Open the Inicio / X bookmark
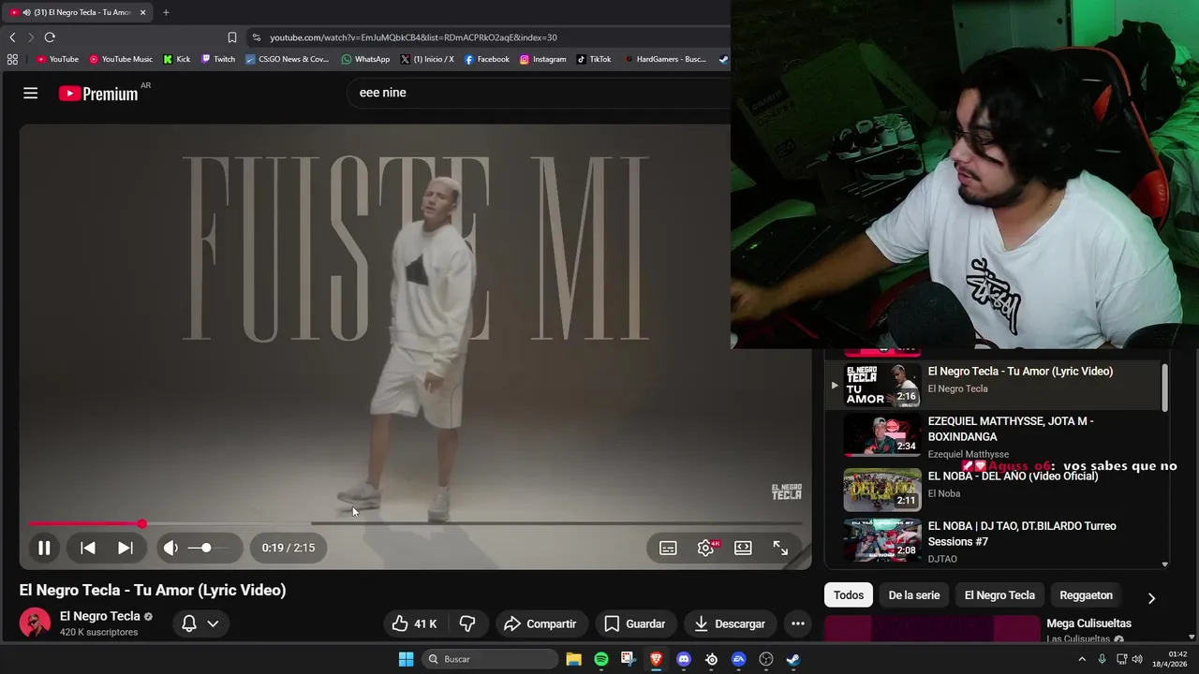The width and height of the screenshot is (1199, 674). tap(427, 59)
